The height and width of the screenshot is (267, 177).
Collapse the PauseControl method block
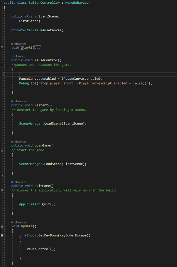pyautogui.click(x=2, y=65)
